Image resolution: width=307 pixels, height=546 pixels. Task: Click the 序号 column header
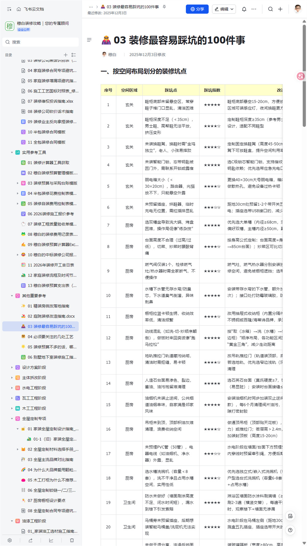tap(108, 90)
